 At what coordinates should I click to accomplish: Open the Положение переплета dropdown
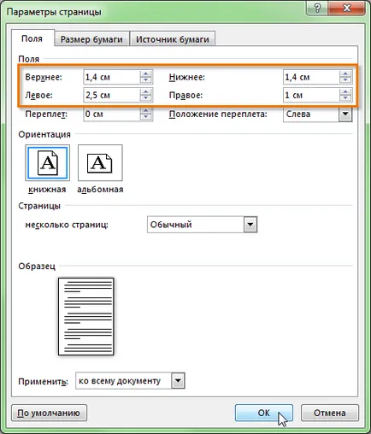coord(345,114)
